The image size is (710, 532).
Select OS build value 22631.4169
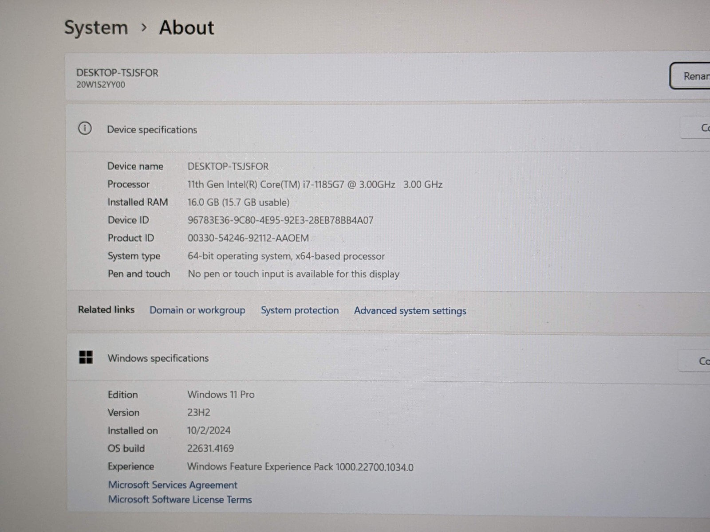[x=210, y=448]
